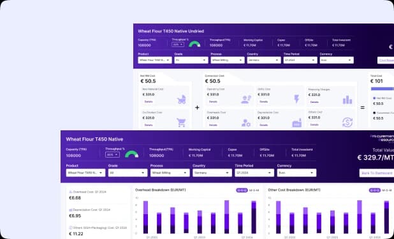Open Grade dropdown in Native Undried window
This screenshot has width=394, height=239.
pos(191,60)
